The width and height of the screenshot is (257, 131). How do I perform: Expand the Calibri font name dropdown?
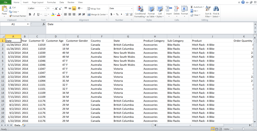[x=45, y=9]
